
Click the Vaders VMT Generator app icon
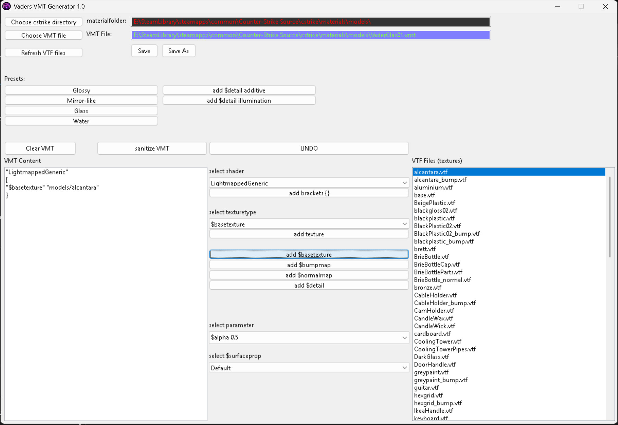7,6
